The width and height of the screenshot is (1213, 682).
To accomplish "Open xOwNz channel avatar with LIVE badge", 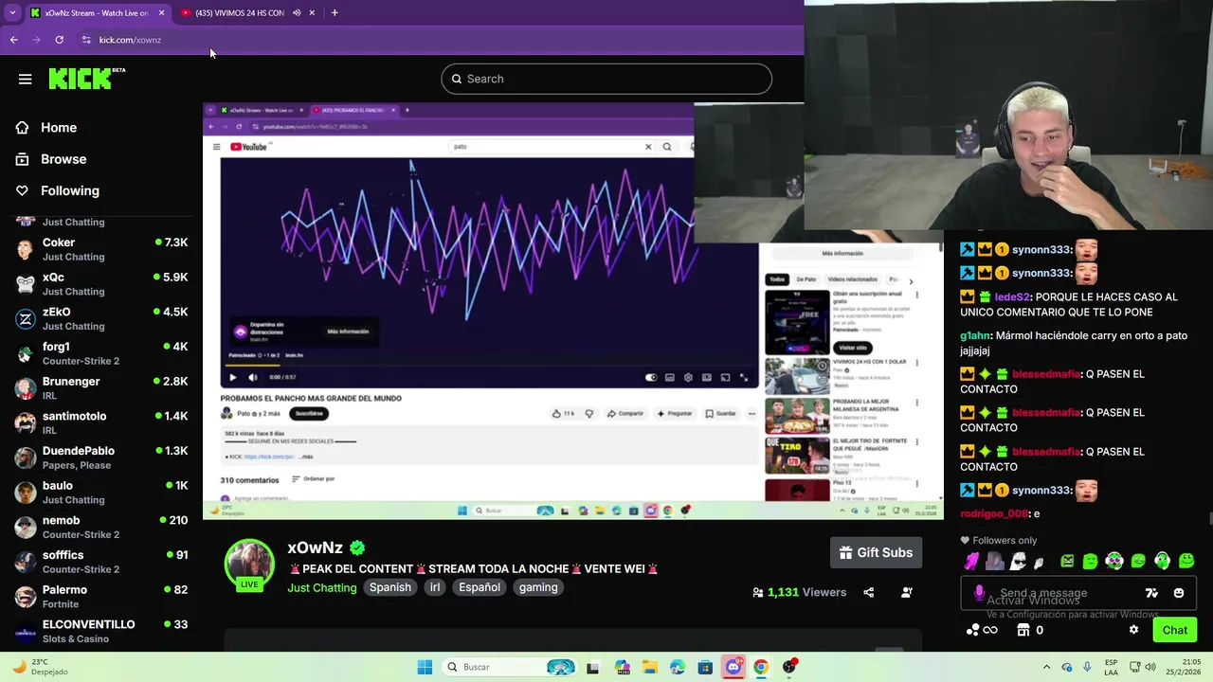I will point(249,565).
